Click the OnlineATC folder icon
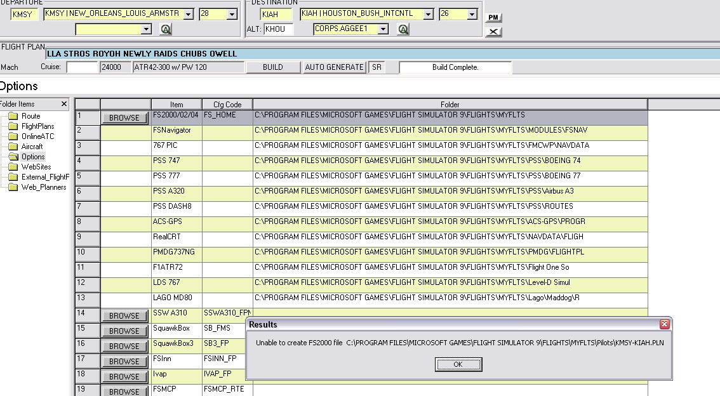Image resolution: width=720 pixels, height=396 pixels. click(x=13, y=136)
